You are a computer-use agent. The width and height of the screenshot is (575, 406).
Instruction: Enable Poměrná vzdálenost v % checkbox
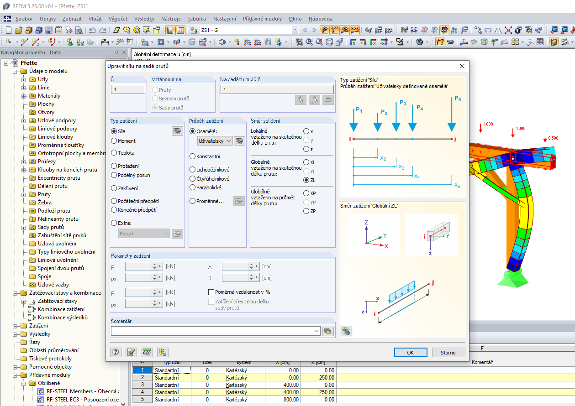click(211, 292)
